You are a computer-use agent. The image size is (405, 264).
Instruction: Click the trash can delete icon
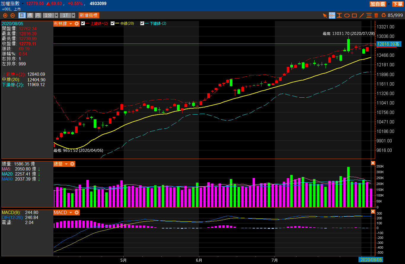(376, 15)
